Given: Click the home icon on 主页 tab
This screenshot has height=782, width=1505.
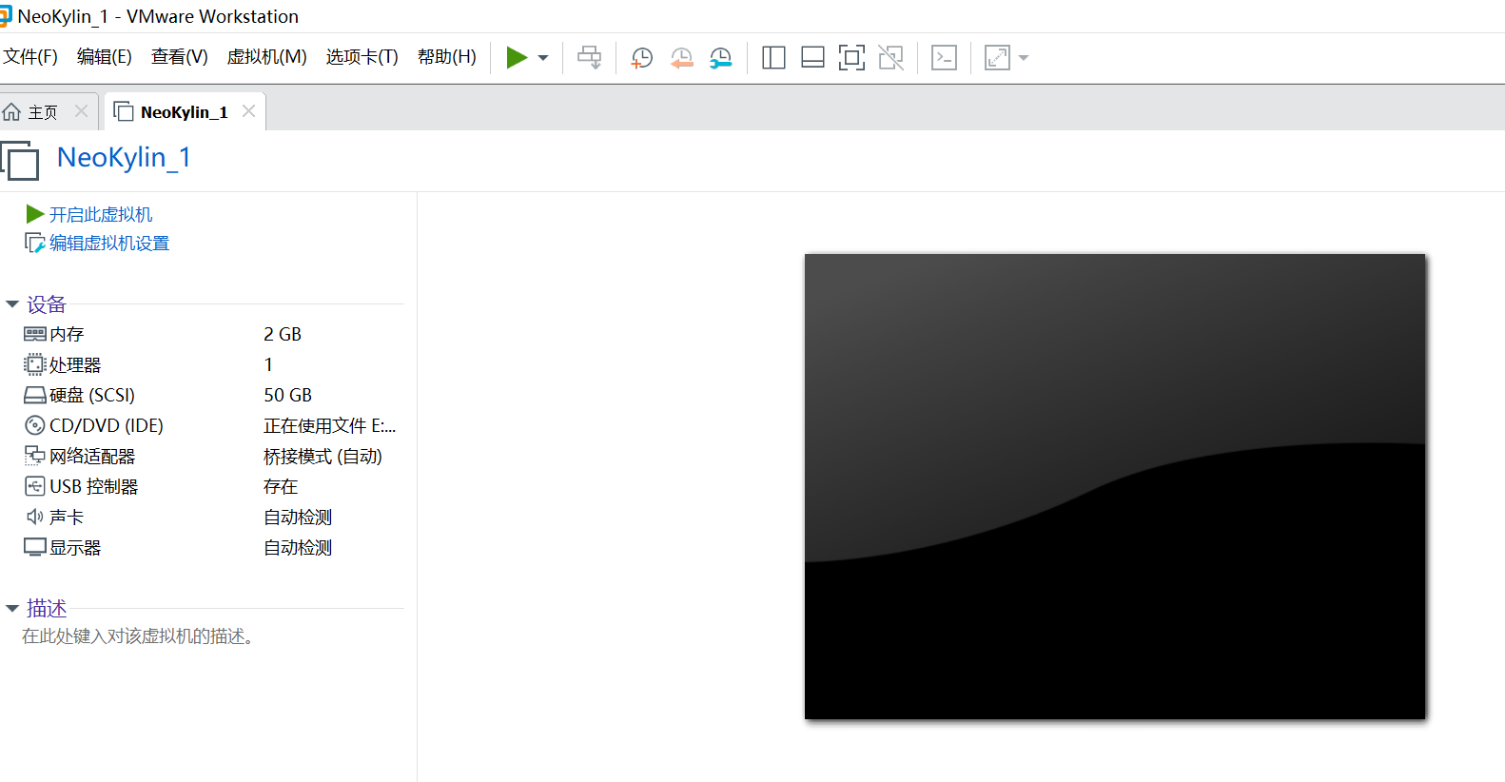Looking at the screenshot, I should tap(11, 112).
